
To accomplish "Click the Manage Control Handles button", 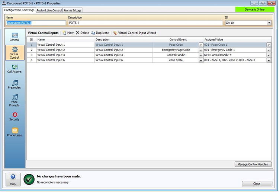I will click(x=253, y=164).
